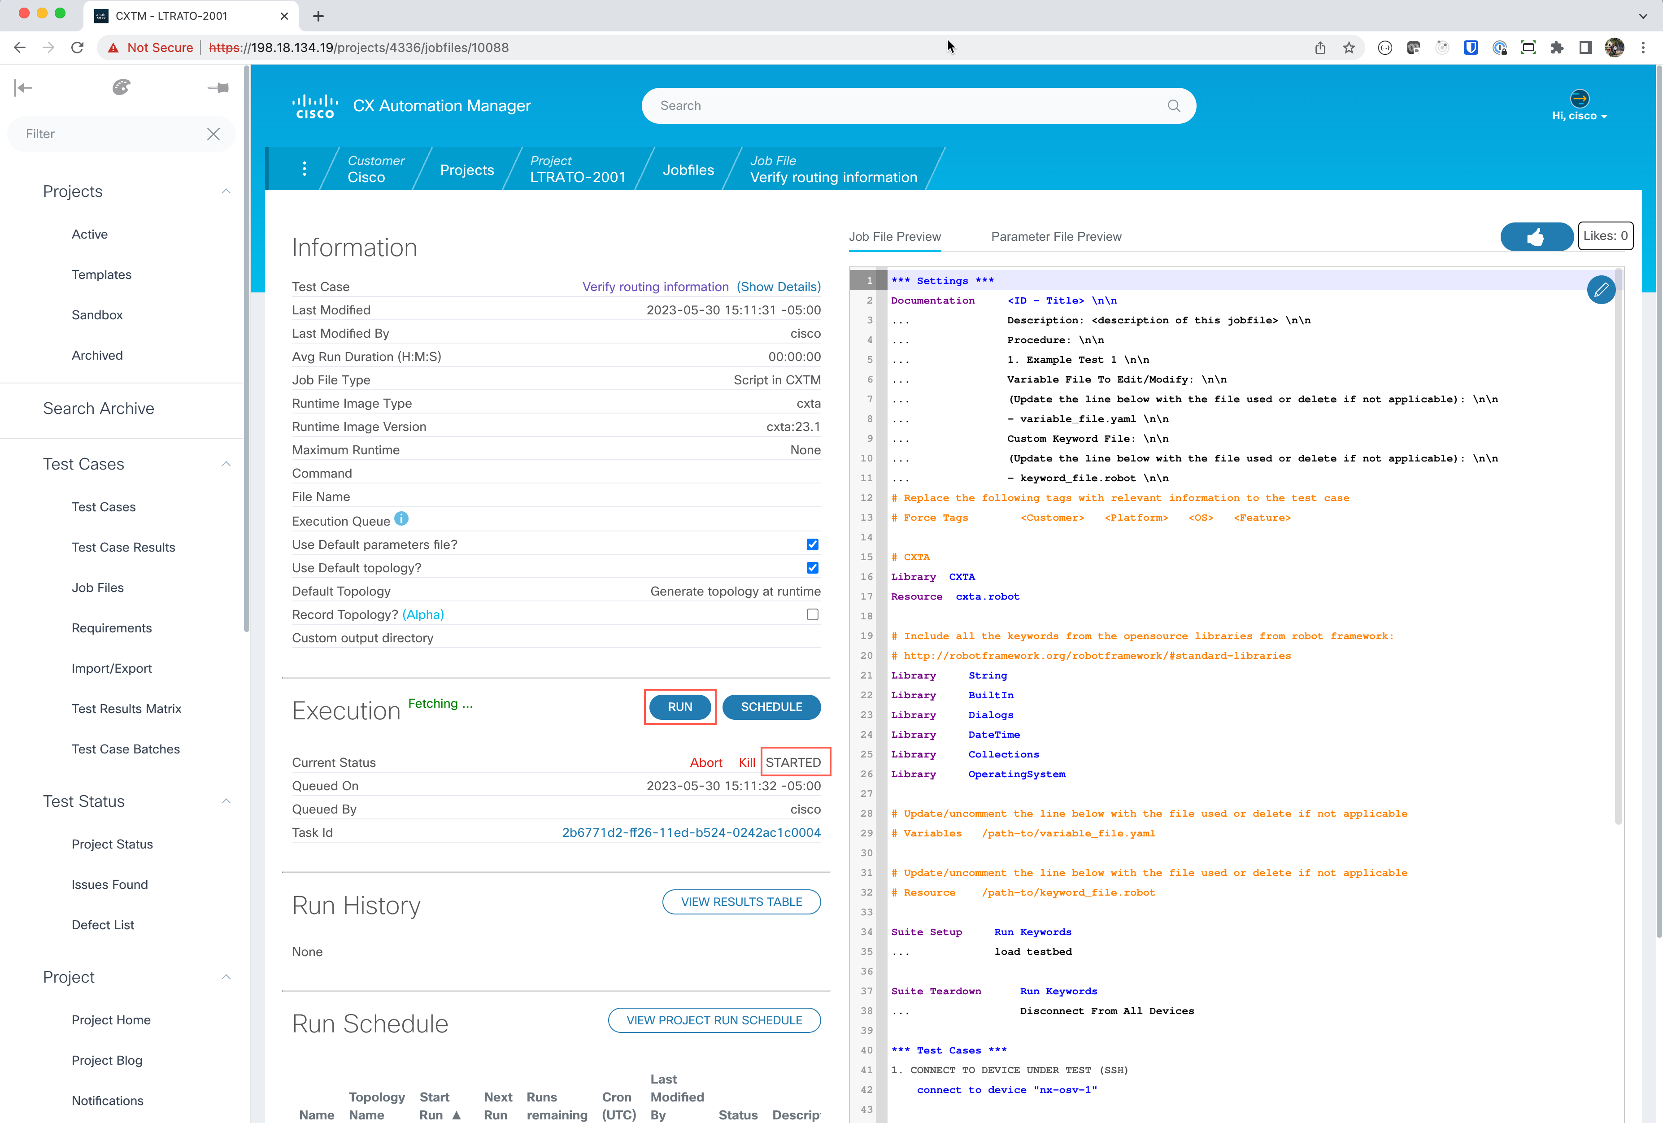The height and width of the screenshot is (1123, 1663).
Task: Open Task Id 2b6771d2 link
Action: click(691, 832)
